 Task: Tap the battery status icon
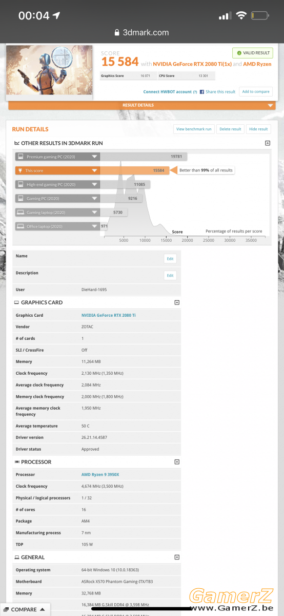[260, 15]
